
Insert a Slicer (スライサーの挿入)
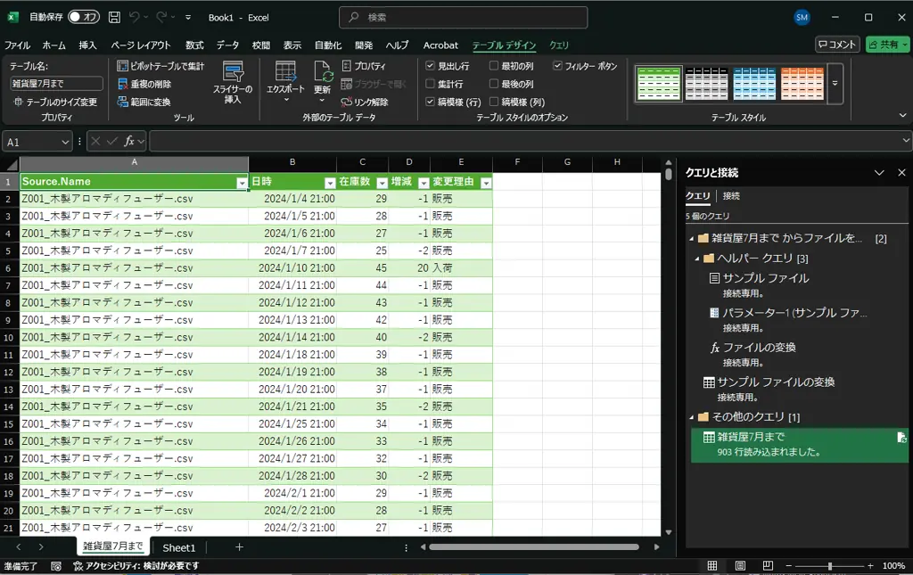point(233,83)
